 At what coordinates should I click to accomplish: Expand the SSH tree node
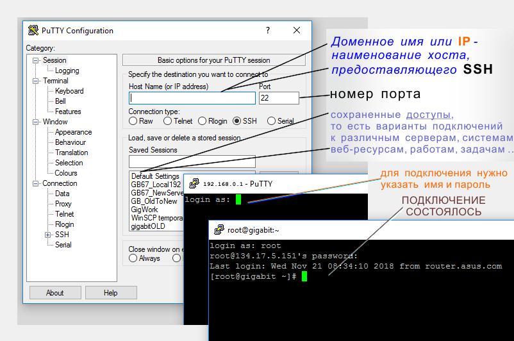(x=48, y=235)
